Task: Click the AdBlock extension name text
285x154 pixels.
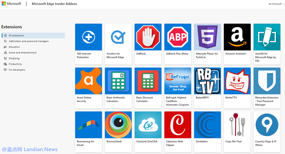Action: coord(141,54)
